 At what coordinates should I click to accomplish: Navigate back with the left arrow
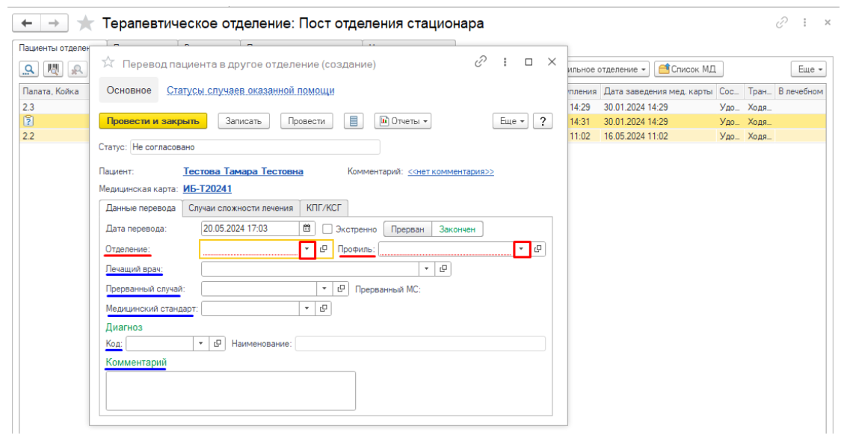28,23
